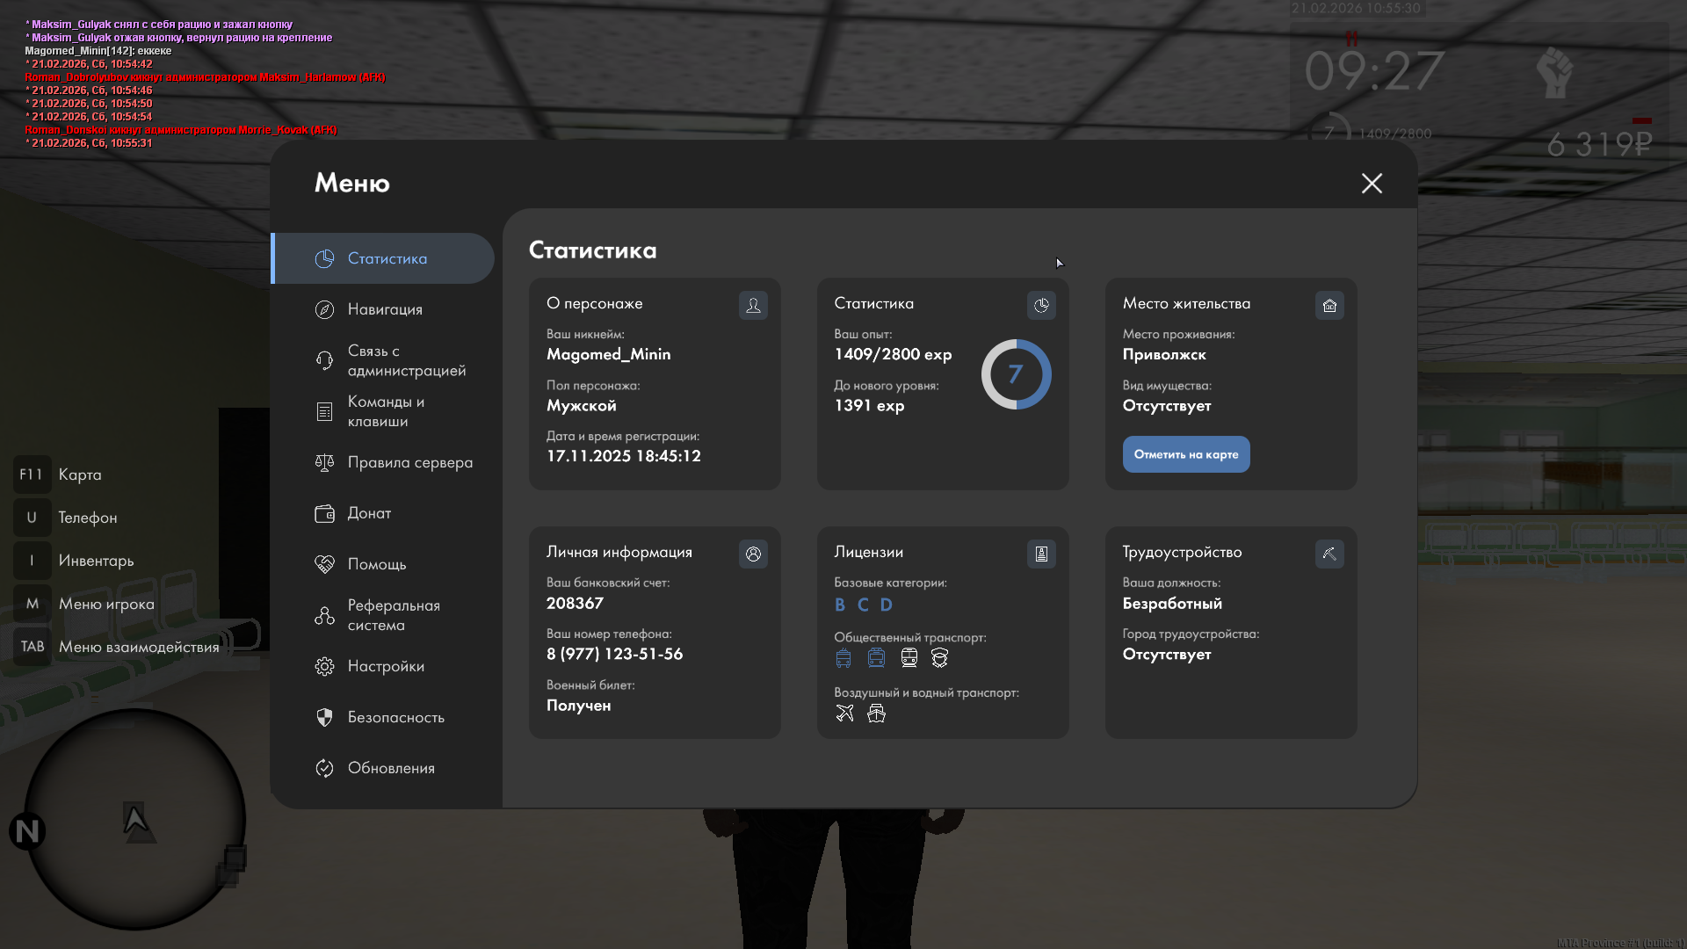1687x949 pixels.
Task: Open the Донат section
Action: (x=369, y=513)
